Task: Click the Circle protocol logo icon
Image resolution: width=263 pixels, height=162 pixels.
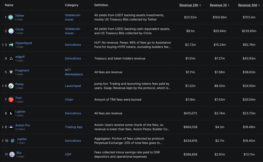Action: pos(11,31)
